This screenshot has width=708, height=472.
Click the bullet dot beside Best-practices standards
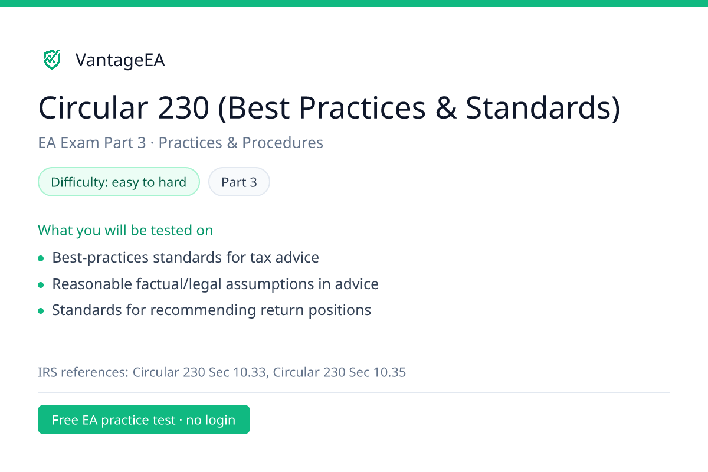tap(41, 258)
